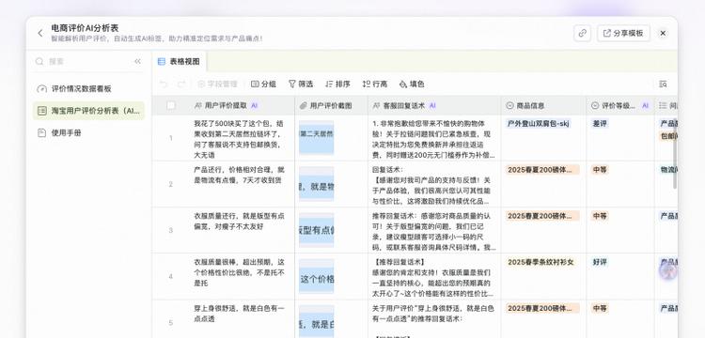Screen dimensions: 705x338
Task: Open the screenshot thumbnail in row 1
Action: [317, 137]
